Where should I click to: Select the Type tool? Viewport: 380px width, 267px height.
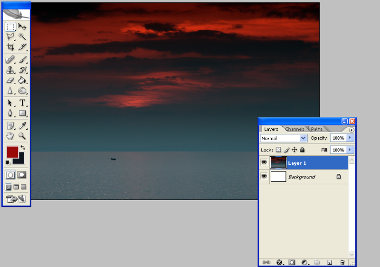coord(22,103)
